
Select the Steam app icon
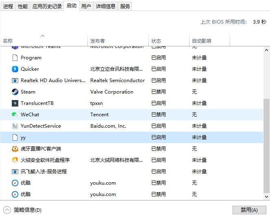(x=15, y=92)
